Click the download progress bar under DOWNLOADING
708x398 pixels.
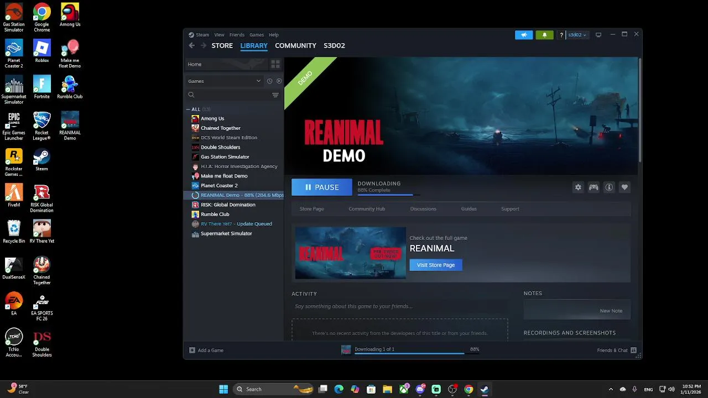click(x=389, y=195)
